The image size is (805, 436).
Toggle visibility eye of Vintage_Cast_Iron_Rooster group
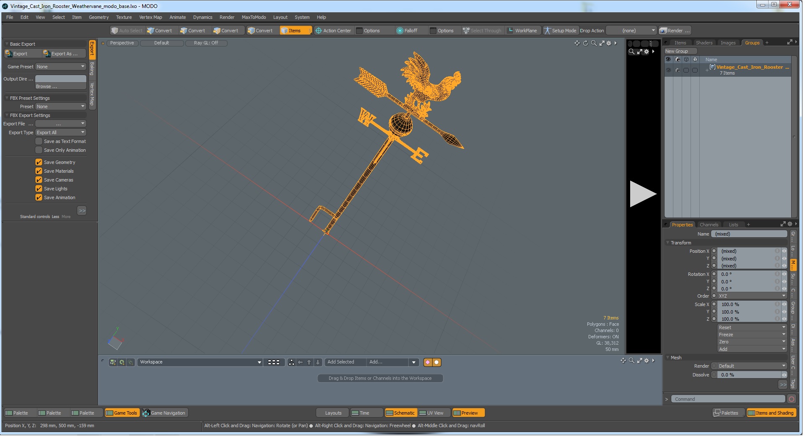tap(668, 70)
